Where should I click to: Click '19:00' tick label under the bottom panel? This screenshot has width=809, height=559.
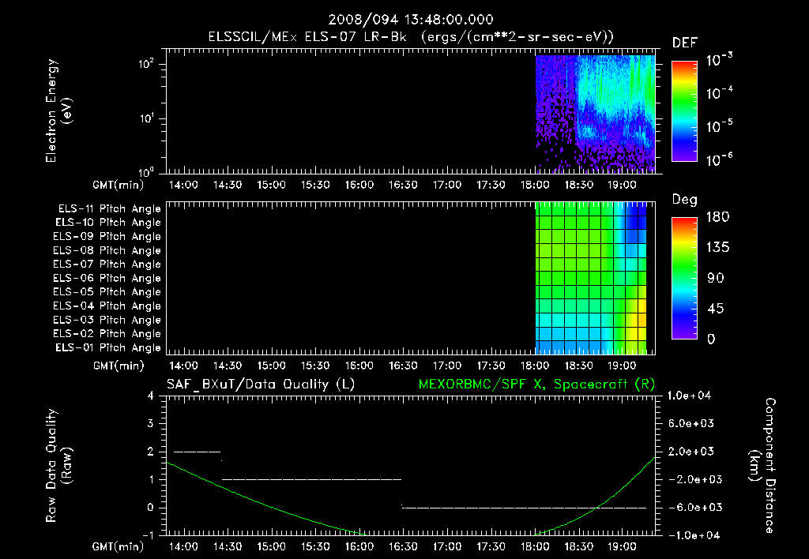[x=622, y=546]
